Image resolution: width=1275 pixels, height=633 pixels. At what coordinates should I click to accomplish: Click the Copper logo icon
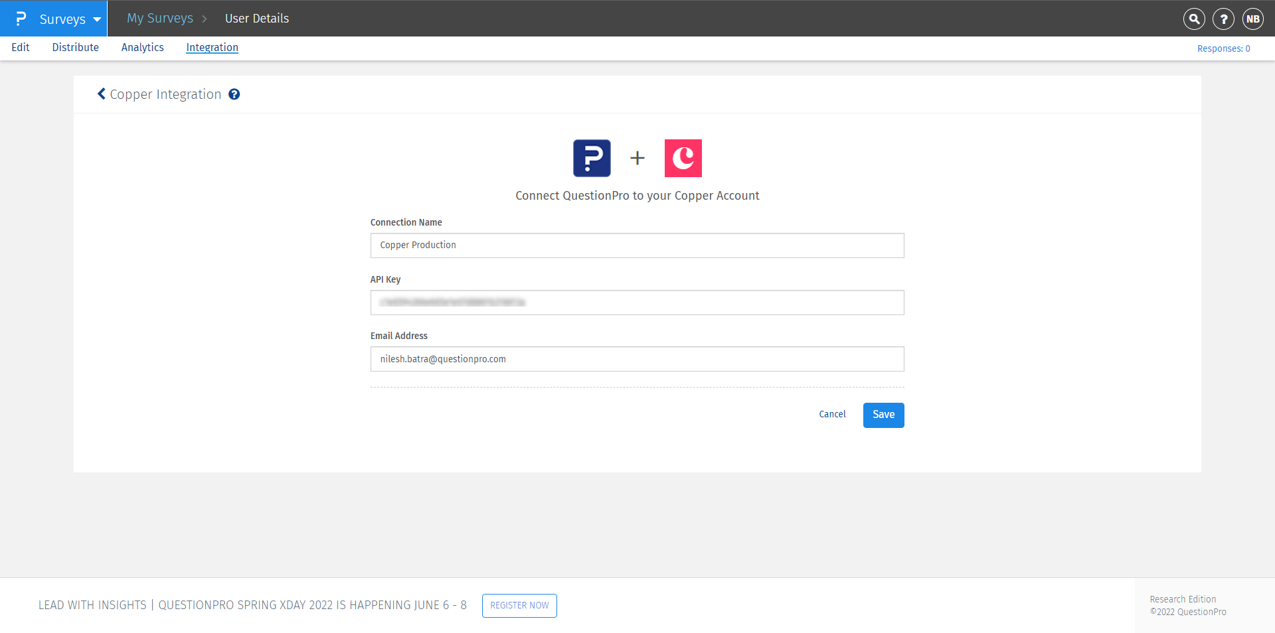pyautogui.click(x=683, y=158)
